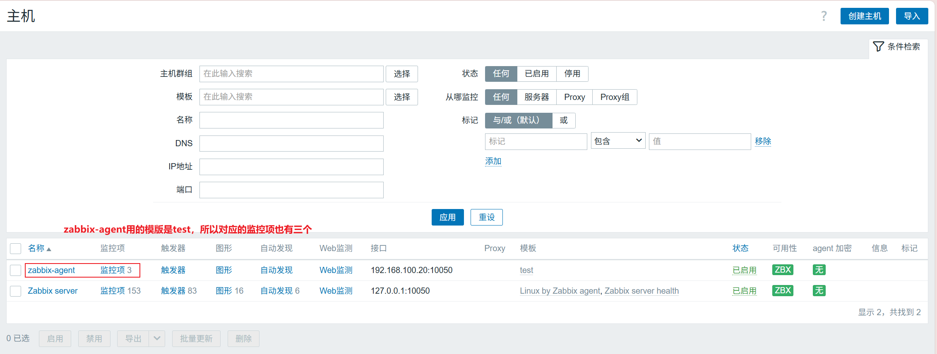Viewport: 937px width, 354px height.
Task: Focus the 名称 input field
Action: [x=291, y=120]
